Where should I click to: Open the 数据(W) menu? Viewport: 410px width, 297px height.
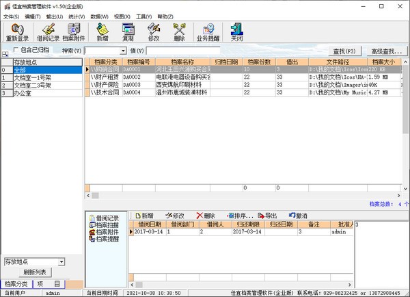pos(99,16)
